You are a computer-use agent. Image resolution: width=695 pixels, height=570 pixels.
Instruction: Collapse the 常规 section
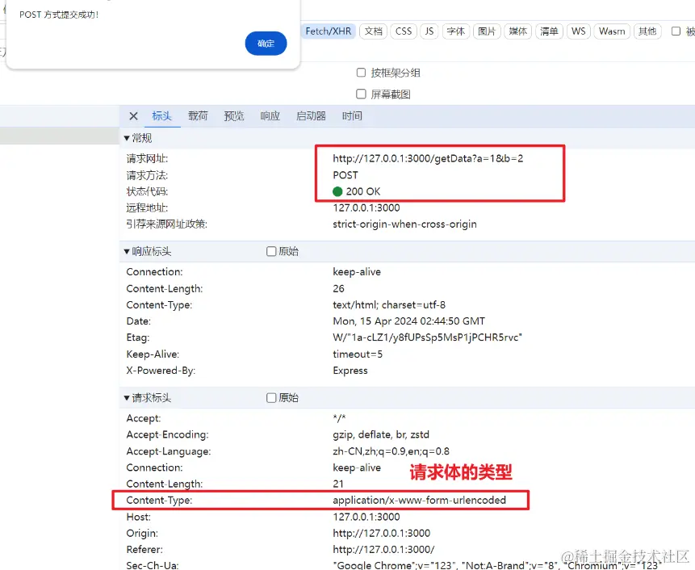(x=127, y=138)
